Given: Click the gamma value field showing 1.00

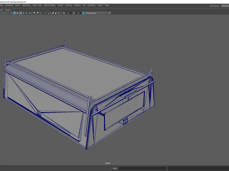Looking at the screenshot, I should [78, 13].
